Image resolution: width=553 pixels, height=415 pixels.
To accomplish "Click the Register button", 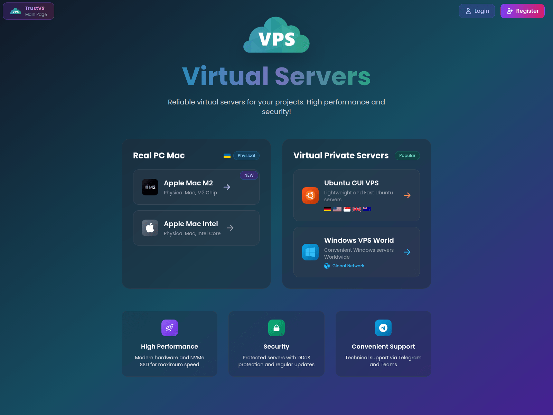I will (x=523, y=11).
